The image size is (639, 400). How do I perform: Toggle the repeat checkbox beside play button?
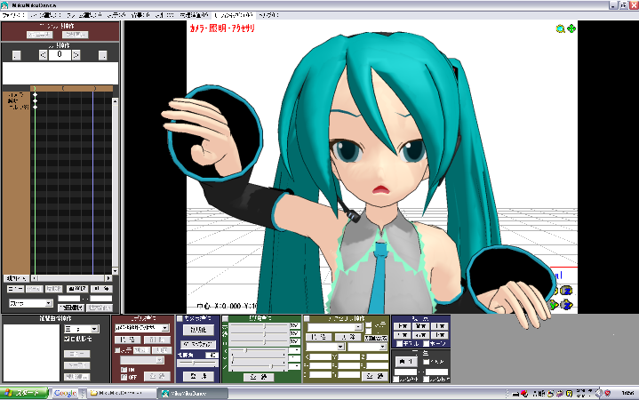pyautogui.click(x=426, y=362)
